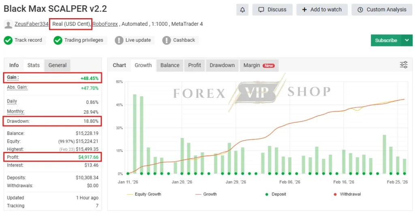Toggle Withdrawal legend series
Screen dimensions: 415x213
pos(347,194)
